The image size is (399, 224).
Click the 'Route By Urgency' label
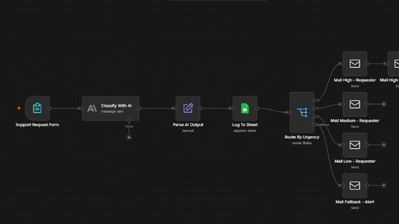pyautogui.click(x=302, y=137)
